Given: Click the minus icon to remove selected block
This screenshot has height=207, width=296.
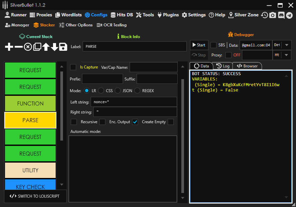Looking at the screenshot, I should (19, 47).
